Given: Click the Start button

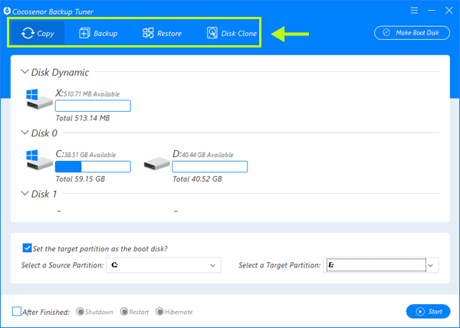Looking at the screenshot, I should click(x=428, y=311).
